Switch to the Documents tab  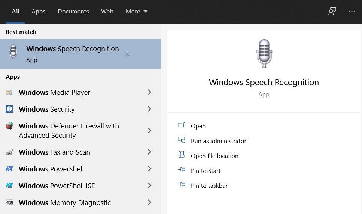(x=73, y=12)
